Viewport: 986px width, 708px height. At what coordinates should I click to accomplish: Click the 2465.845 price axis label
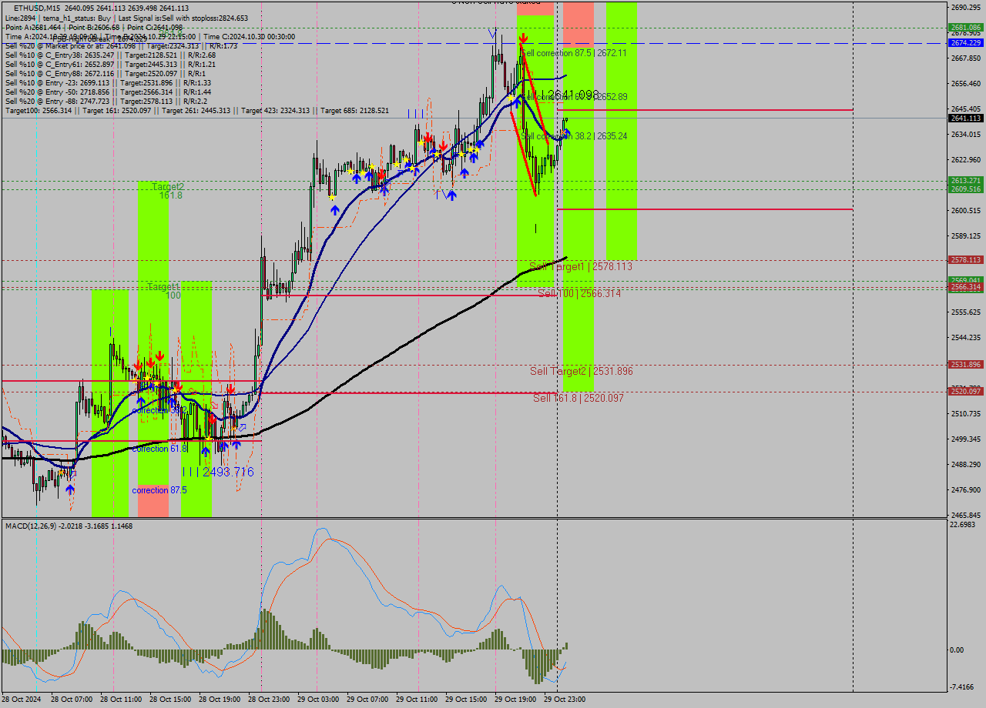point(965,516)
